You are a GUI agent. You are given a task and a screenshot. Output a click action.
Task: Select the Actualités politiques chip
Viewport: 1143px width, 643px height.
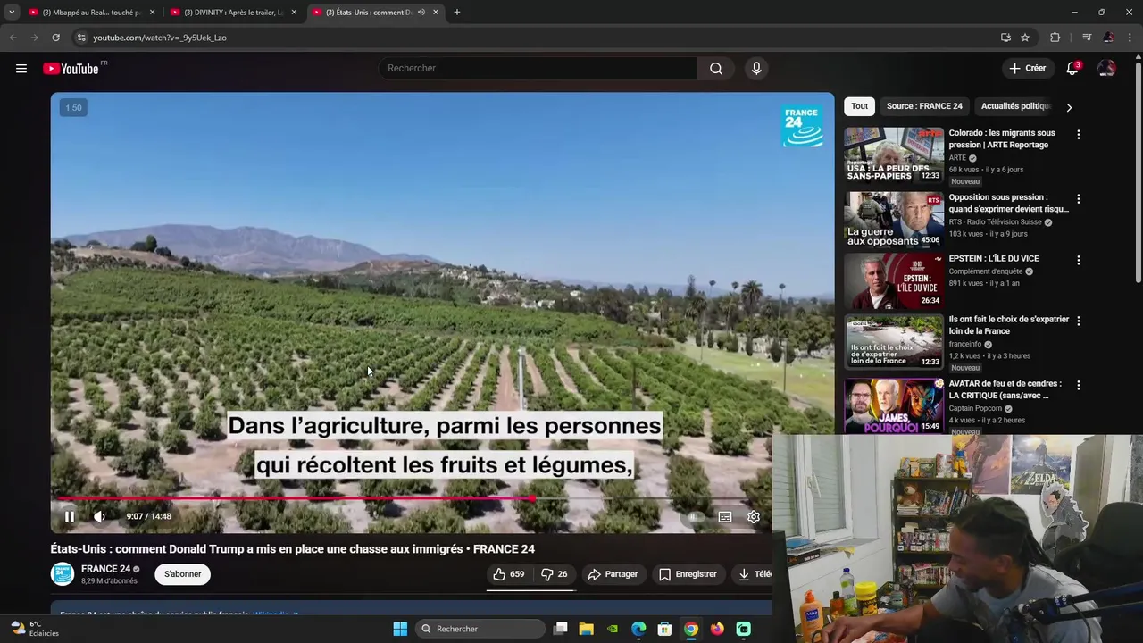click(x=1016, y=106)
